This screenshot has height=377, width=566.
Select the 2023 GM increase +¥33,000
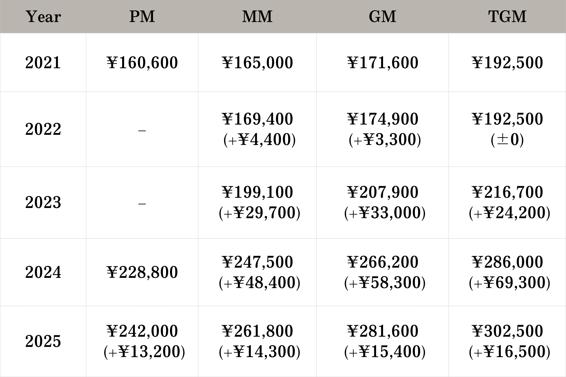point(385,213)
